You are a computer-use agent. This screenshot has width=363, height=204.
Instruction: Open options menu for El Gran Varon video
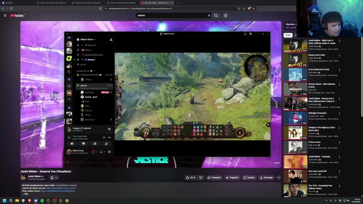339,143
